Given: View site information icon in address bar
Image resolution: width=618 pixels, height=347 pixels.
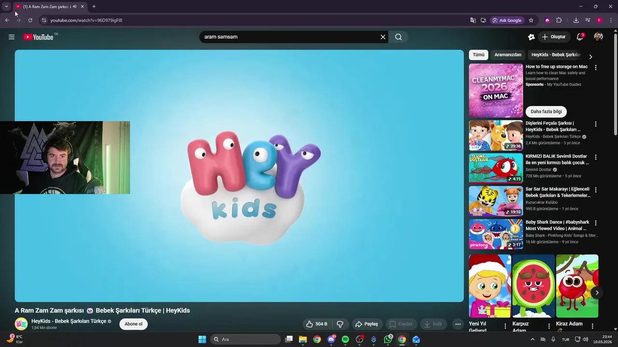Looking at the screenshot, I should [x=44, y=20].
